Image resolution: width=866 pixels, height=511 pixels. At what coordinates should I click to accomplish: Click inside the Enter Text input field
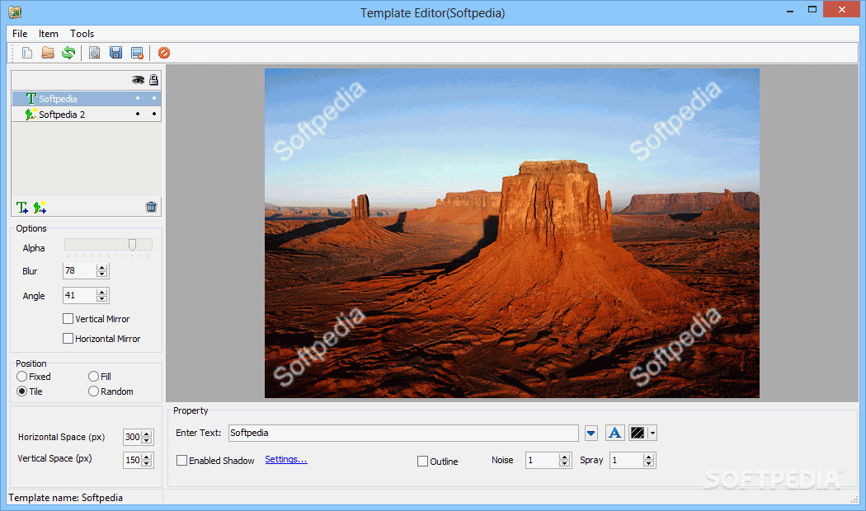403,434
